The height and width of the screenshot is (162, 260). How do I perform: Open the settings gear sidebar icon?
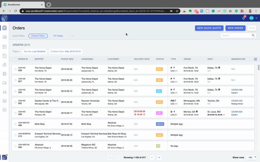(x=5, y=110)
